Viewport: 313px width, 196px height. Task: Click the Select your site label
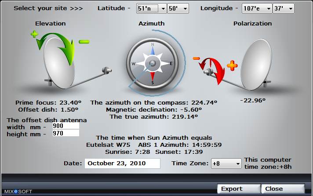pyautogui.click(x=48, y=8)
